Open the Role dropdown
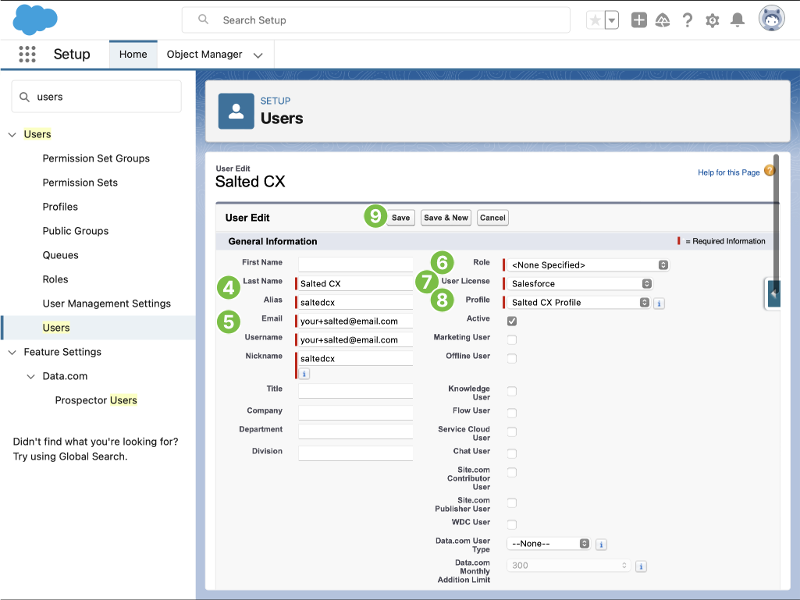800x600 pixels. (x=588, y=265)
